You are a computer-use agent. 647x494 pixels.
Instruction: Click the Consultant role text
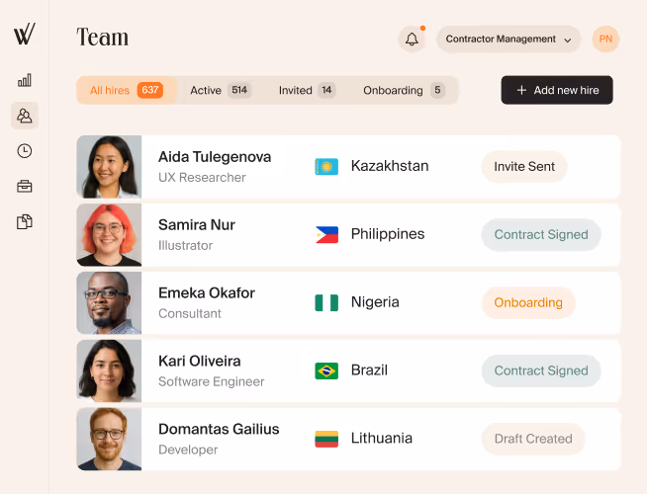click(190, 313)
